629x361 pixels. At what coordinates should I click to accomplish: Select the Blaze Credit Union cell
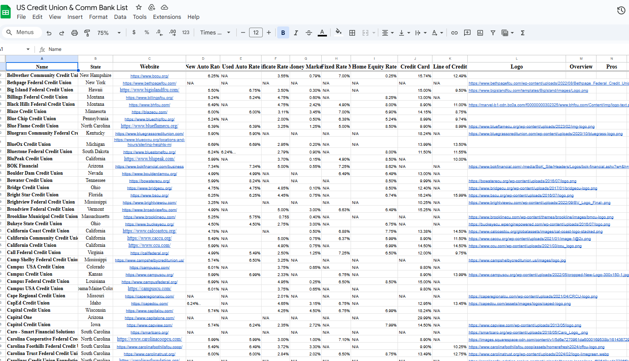point(42,111)
